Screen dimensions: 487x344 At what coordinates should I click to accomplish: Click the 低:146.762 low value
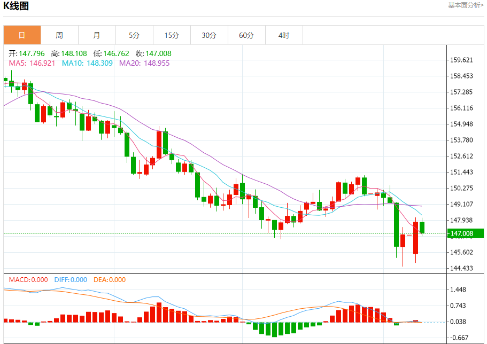pos(111,53)
